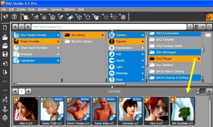The width and height of the screenshot is (213, 127).
Task: Open the database icon beside search
Action: 196,27
